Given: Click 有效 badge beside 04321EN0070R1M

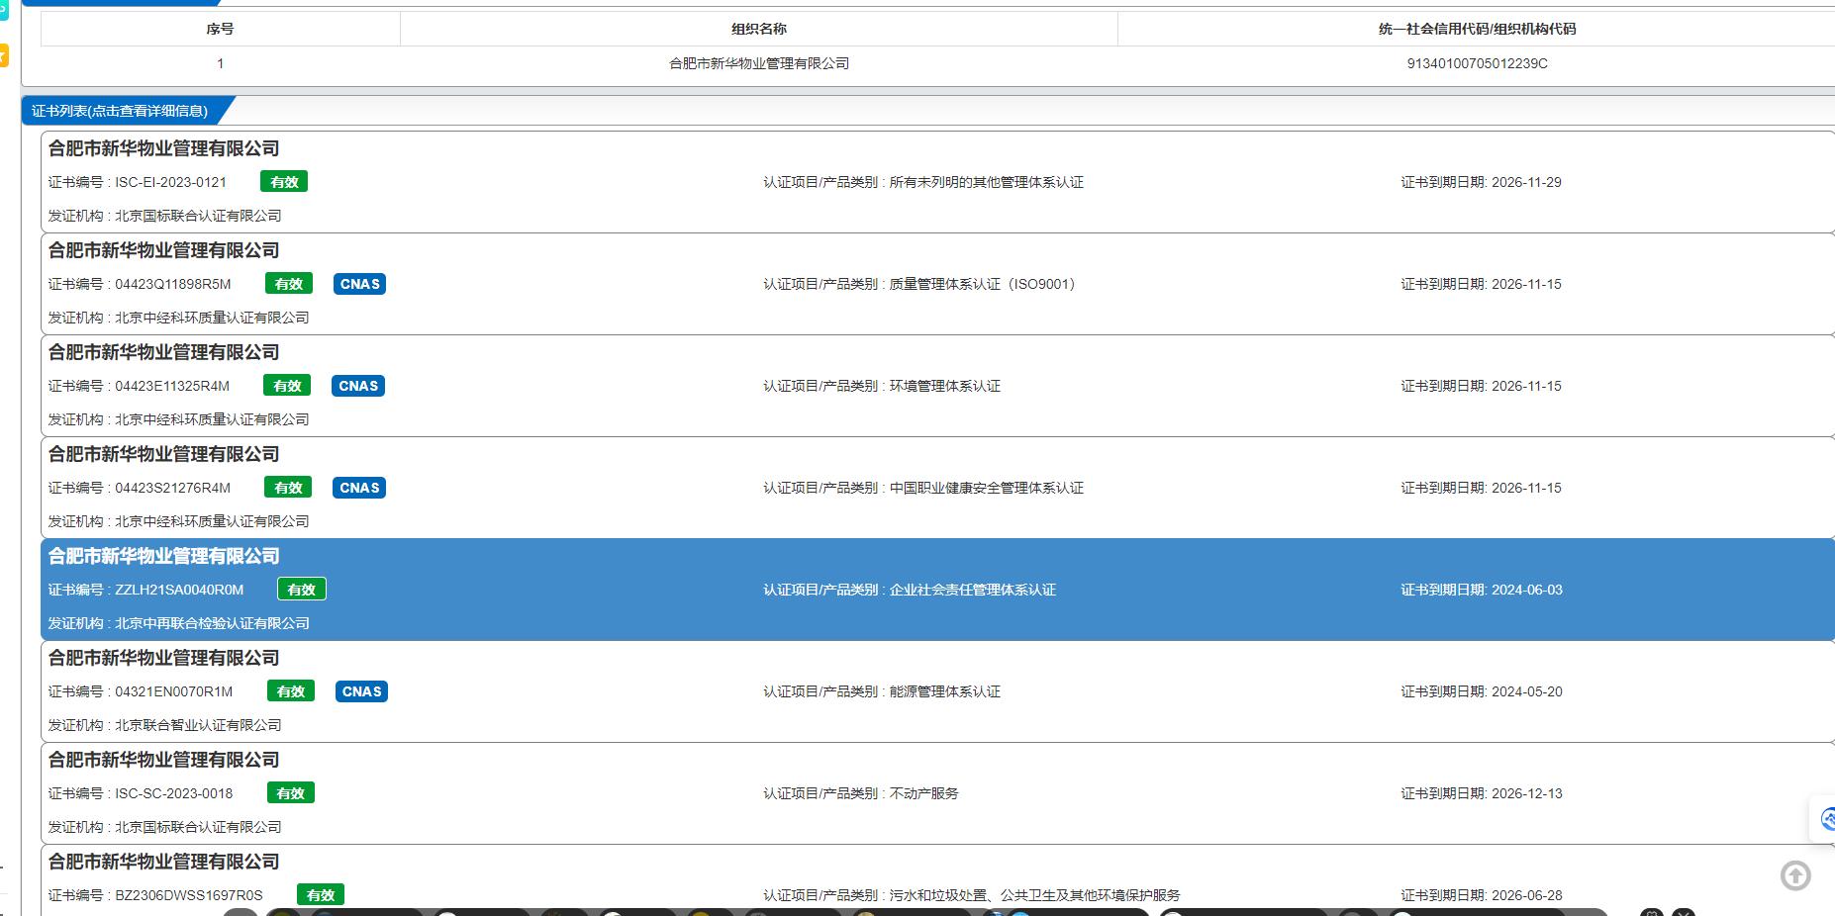Looking at the screenshot, I should (291, 691).
